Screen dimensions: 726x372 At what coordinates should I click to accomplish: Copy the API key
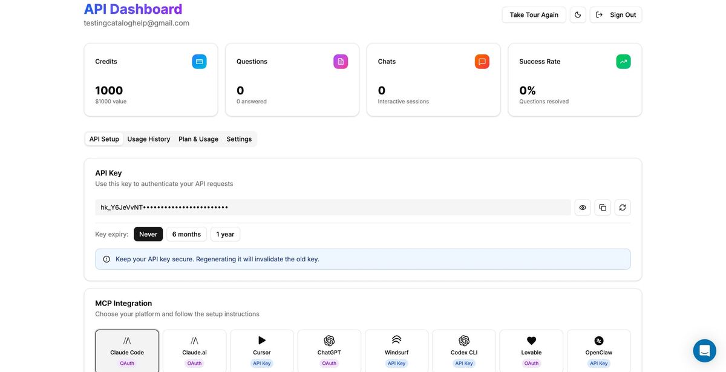pyautogui.click(x=603, y=207)
